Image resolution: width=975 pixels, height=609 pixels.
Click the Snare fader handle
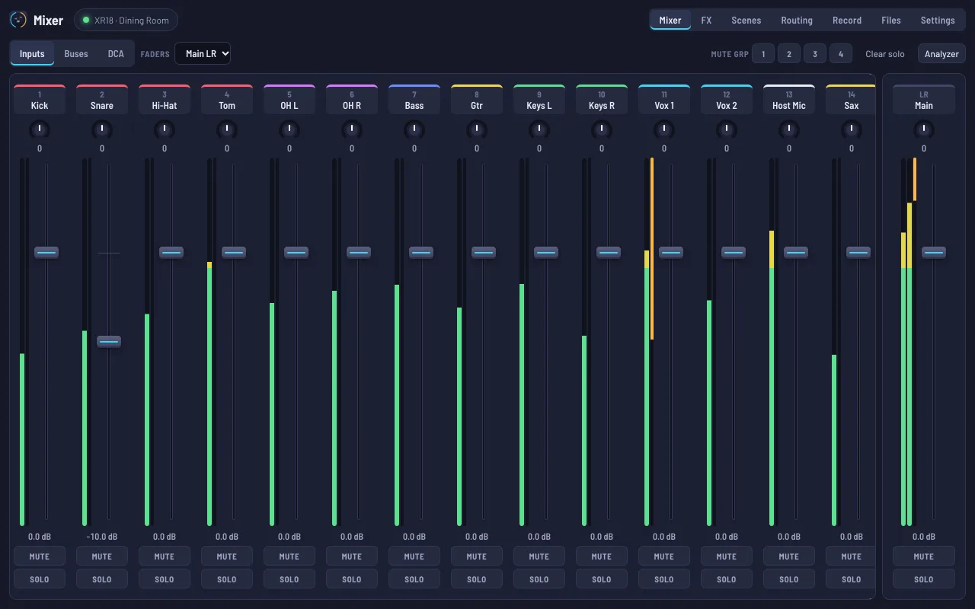(109, 342)
